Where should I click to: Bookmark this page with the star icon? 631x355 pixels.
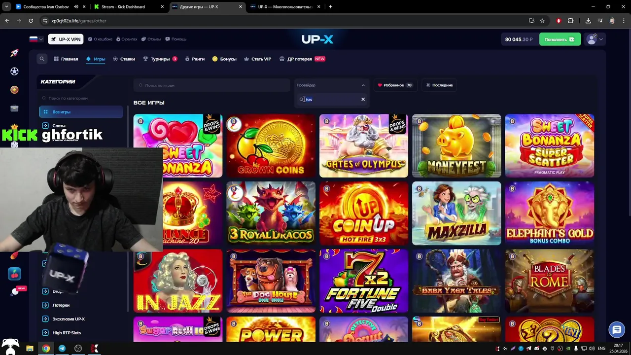coord(542,21)
